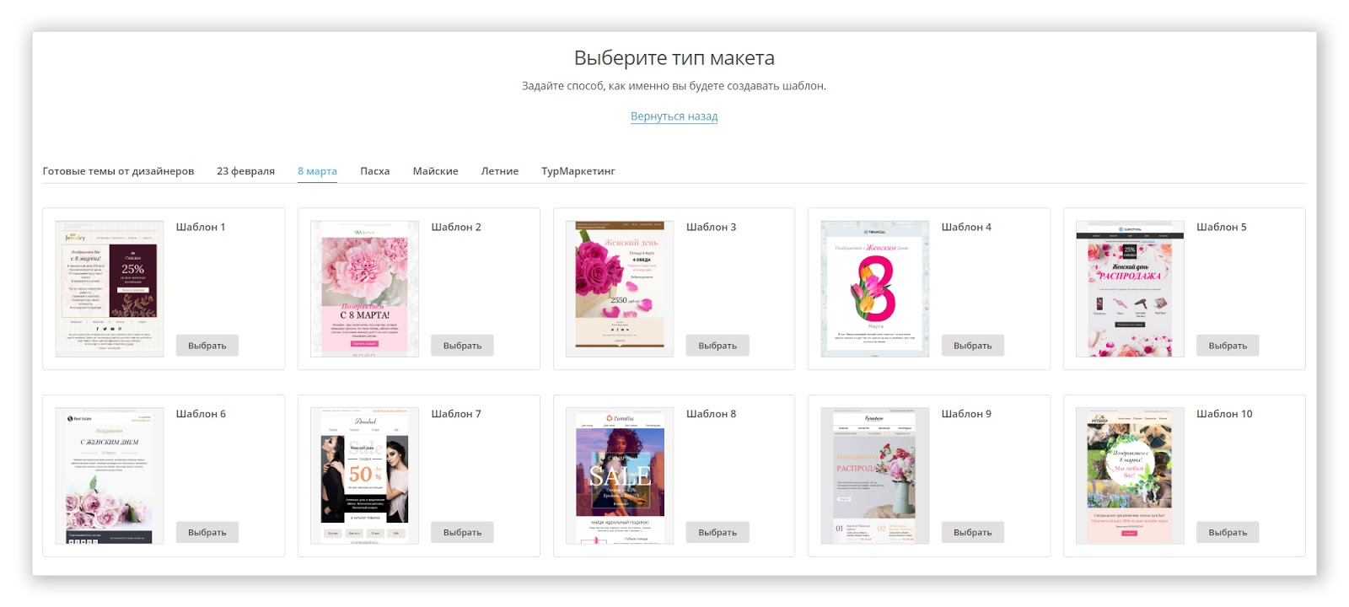Open the Готовые темы от дизайнеров tab
The image size is (1349, 607).
pyautogui.click(x=118, y=171)
